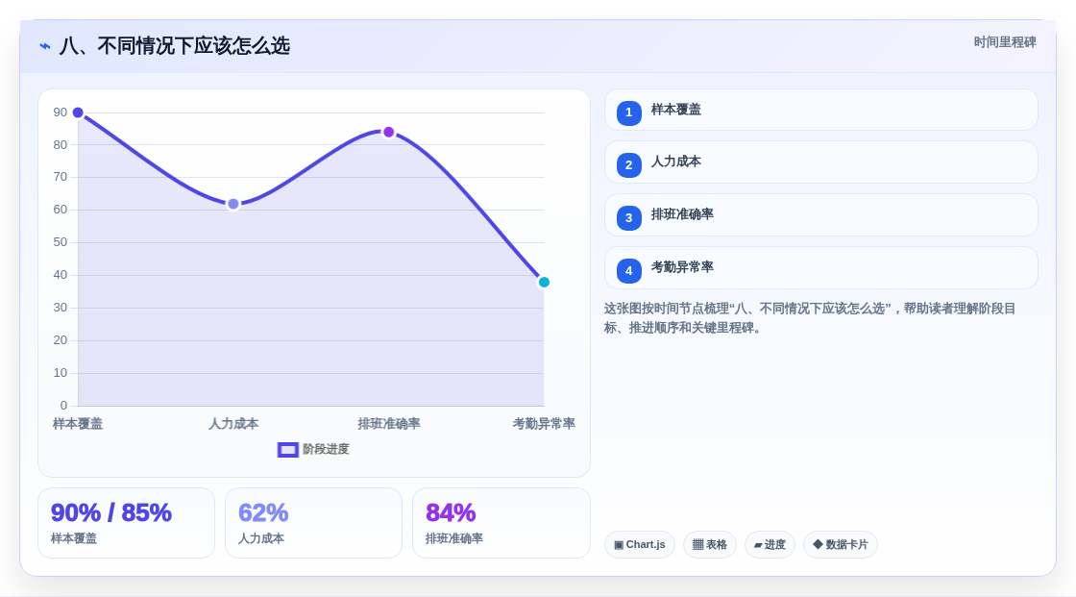
Task: Select the 考勤异常率 milestone row text
Action: pyautogui.click(x=682, y=267)
